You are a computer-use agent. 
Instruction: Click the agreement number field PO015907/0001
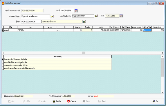click(x=32, y=10)
